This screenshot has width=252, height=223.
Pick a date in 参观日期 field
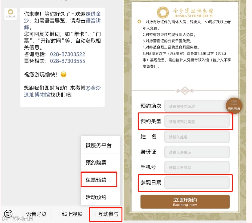(x=197, y=183)
